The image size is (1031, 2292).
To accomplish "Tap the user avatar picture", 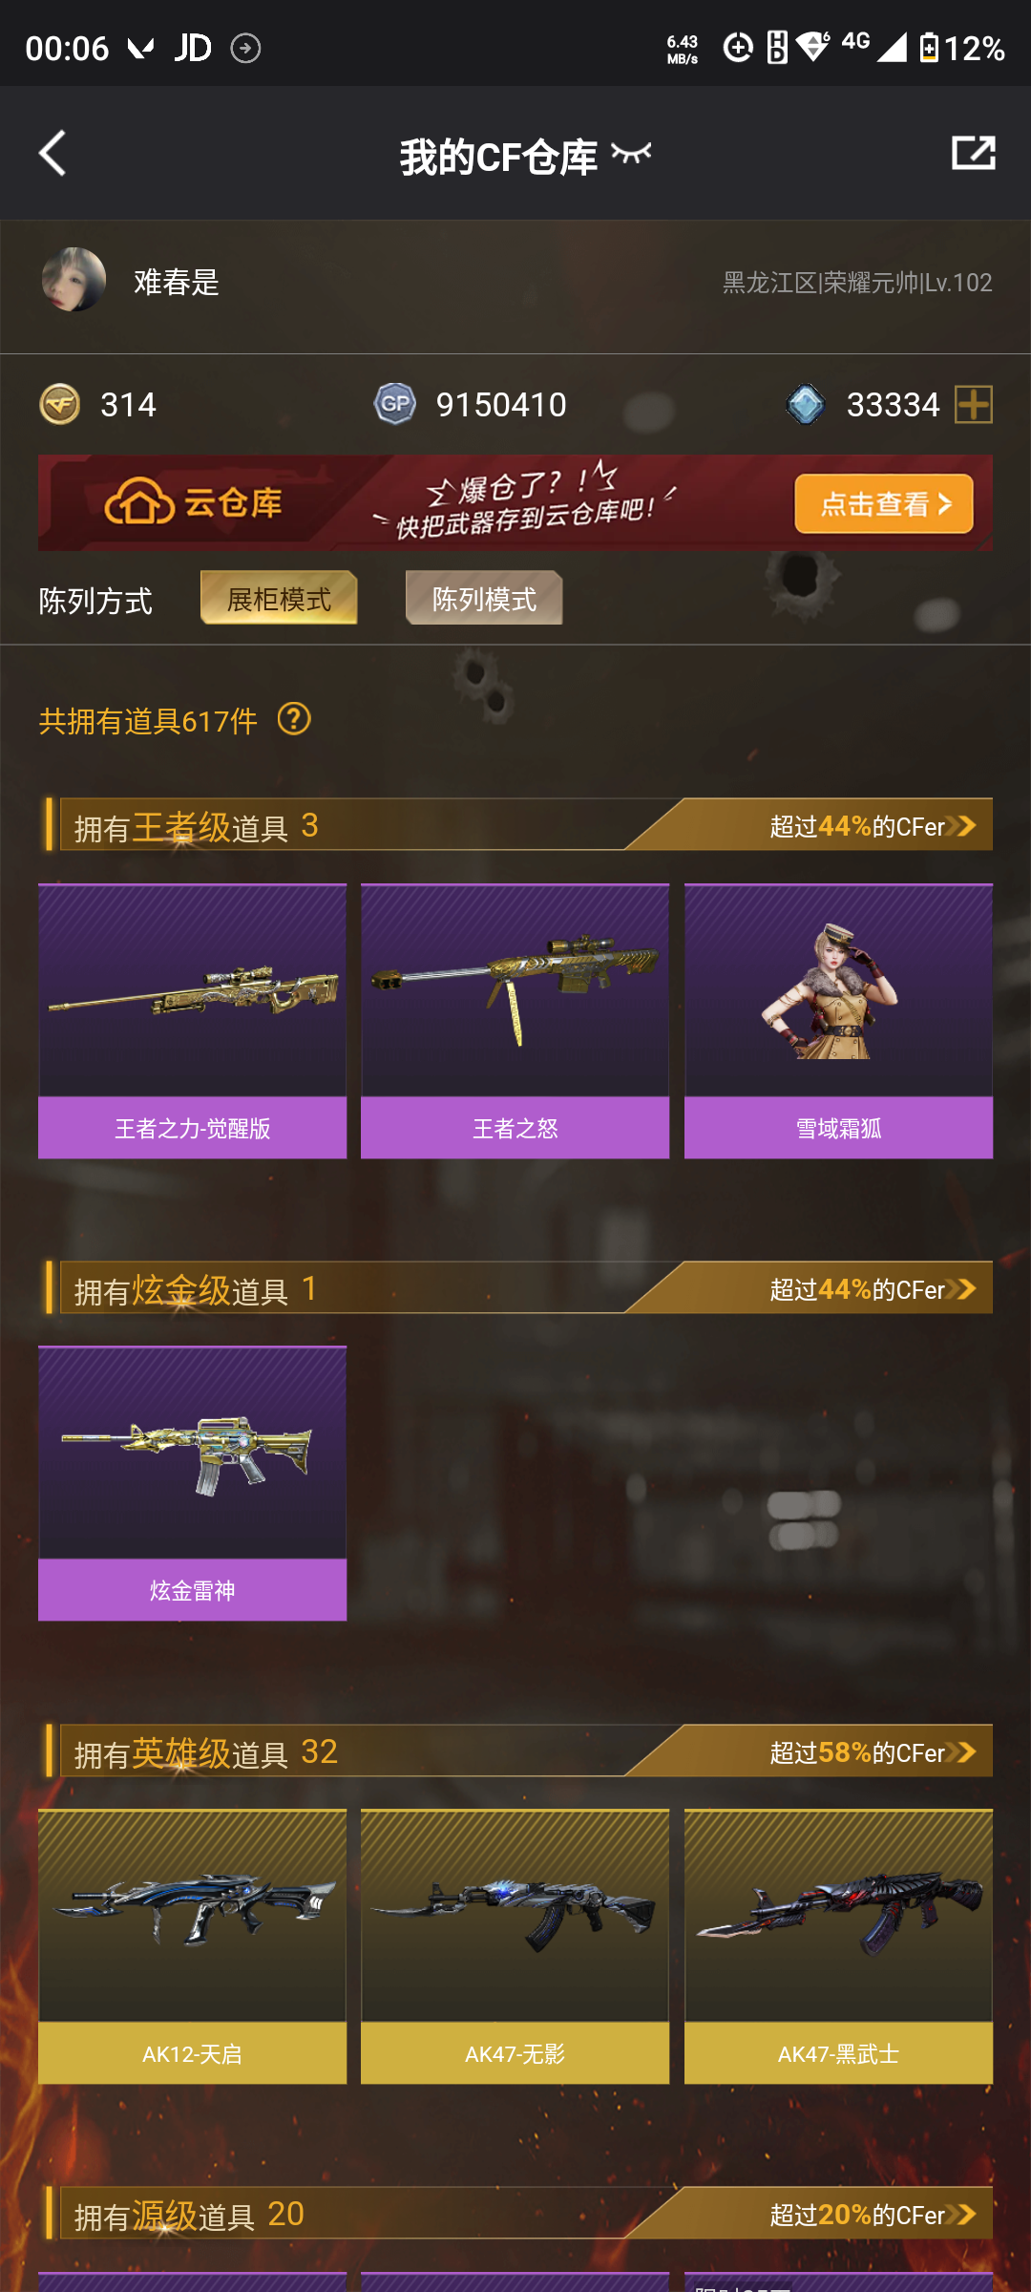I will 74,280.
